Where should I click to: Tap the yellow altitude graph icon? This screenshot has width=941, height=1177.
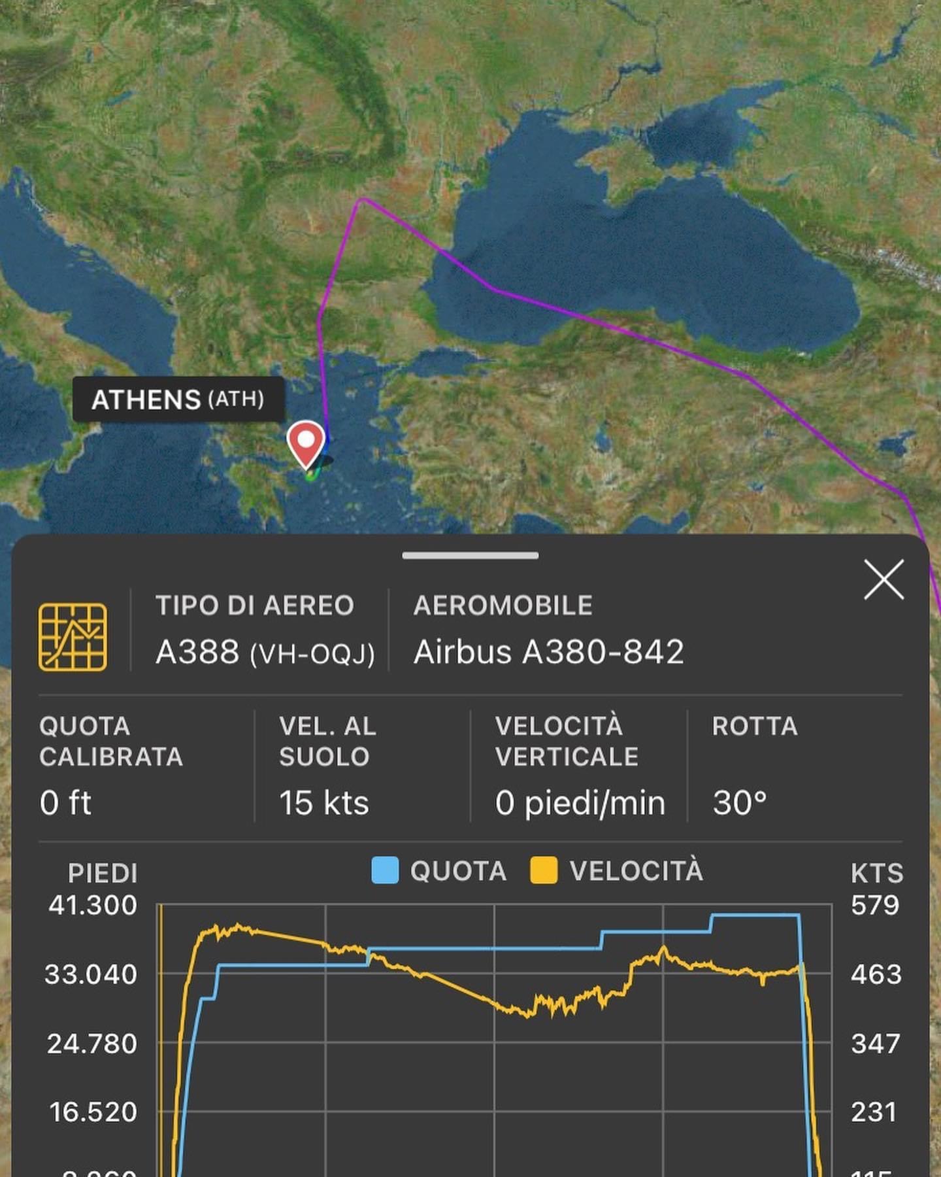coord(73,637)
